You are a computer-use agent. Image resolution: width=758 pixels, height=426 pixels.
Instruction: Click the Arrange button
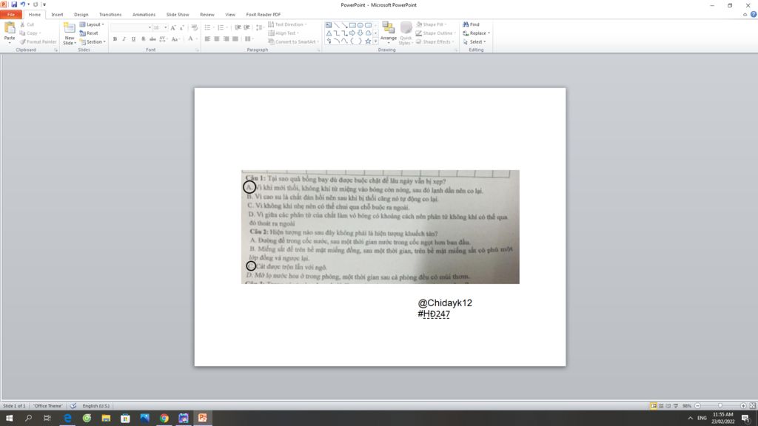click(x=388, y=33)
